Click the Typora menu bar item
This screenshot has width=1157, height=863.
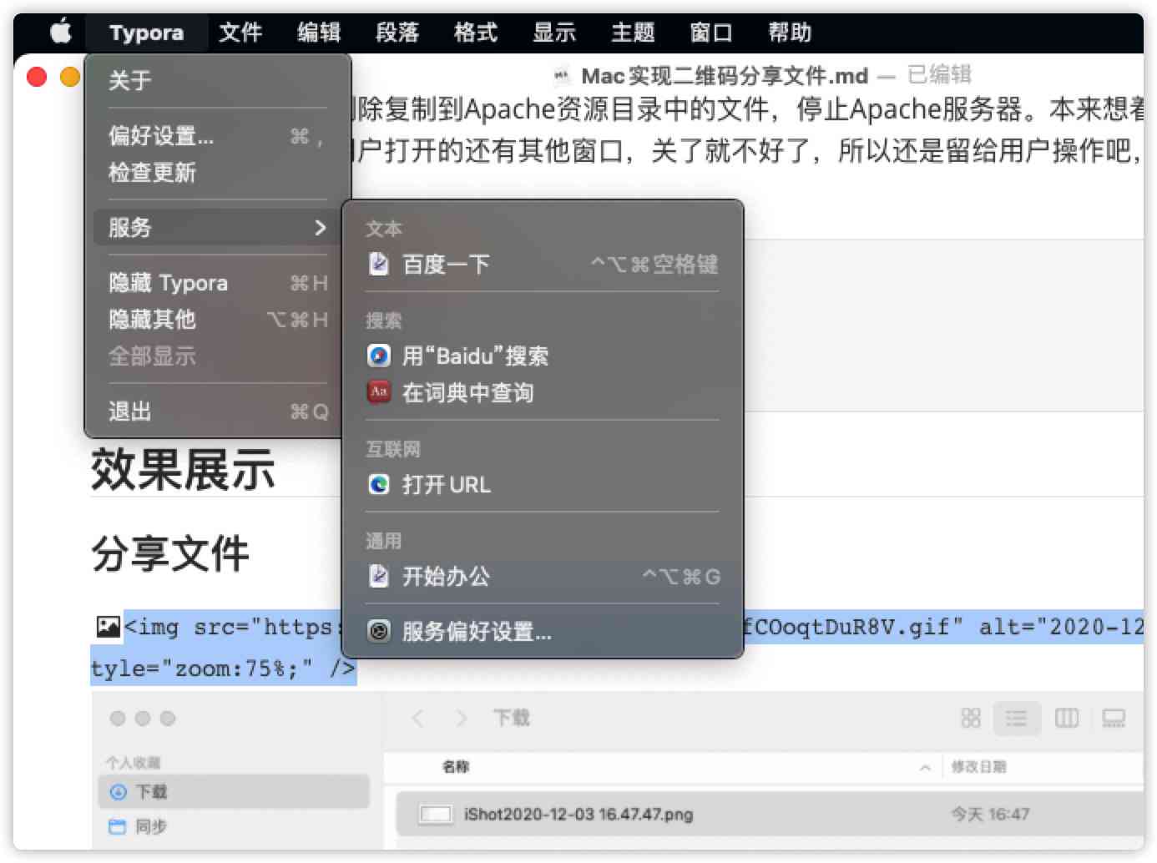click(x=146, y=33)
